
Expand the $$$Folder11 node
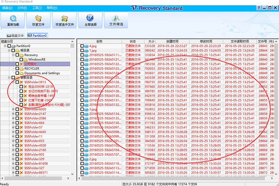point(13,137)
